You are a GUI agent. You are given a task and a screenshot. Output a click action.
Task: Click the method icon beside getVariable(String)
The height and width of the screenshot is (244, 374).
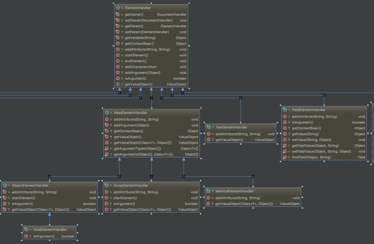pyautogui.click(x=118, y=38)
